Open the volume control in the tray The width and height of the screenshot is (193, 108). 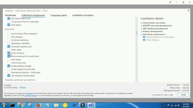point(179,105)
